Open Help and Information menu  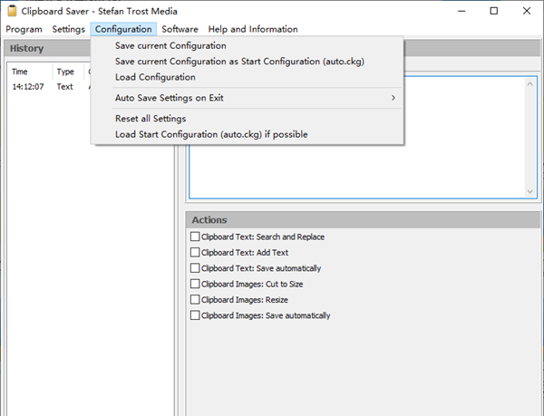253,29
